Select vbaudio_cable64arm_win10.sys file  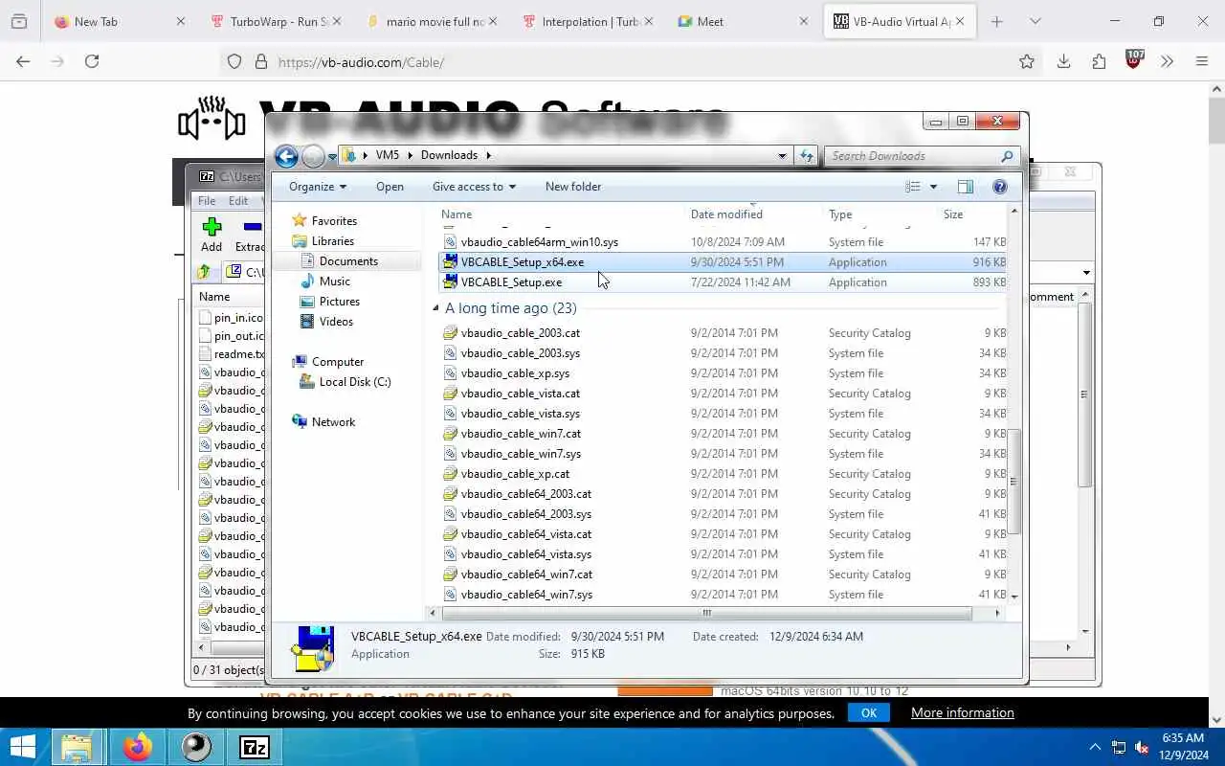tap(539, 242)
